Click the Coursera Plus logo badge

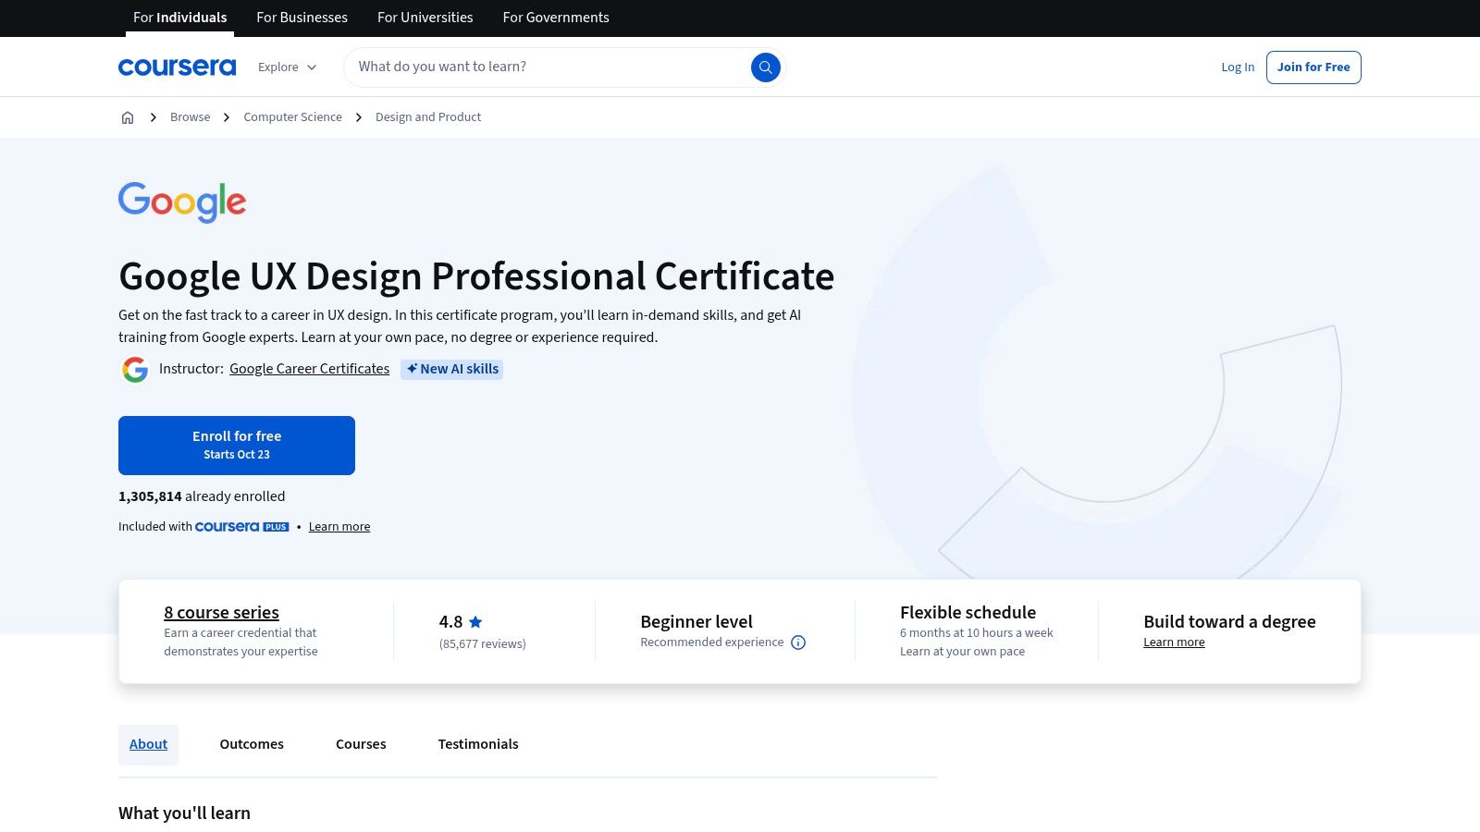click(x=241, y=527)
